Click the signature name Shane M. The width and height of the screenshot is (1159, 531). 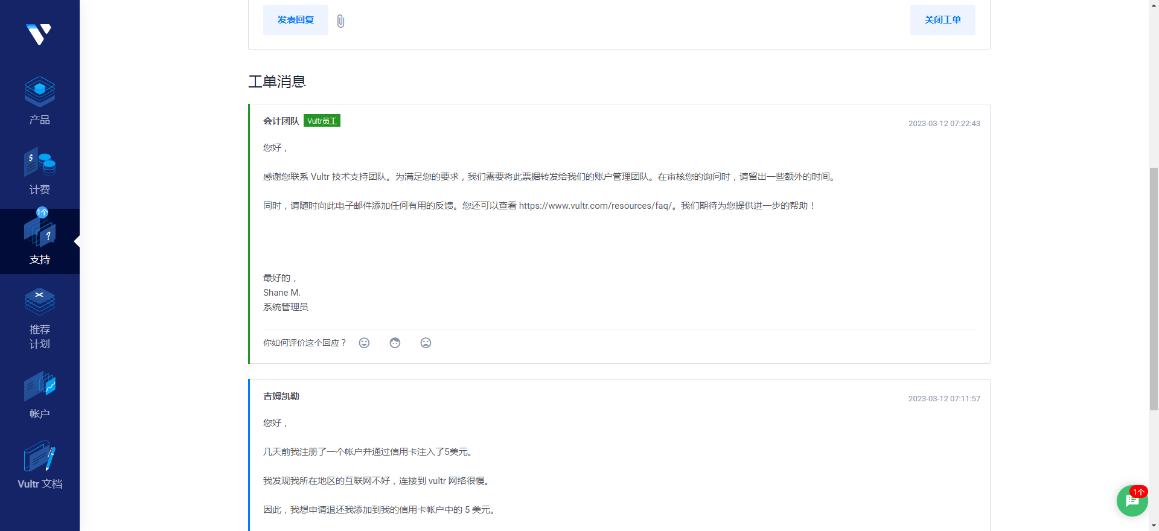tap(282, 293)
